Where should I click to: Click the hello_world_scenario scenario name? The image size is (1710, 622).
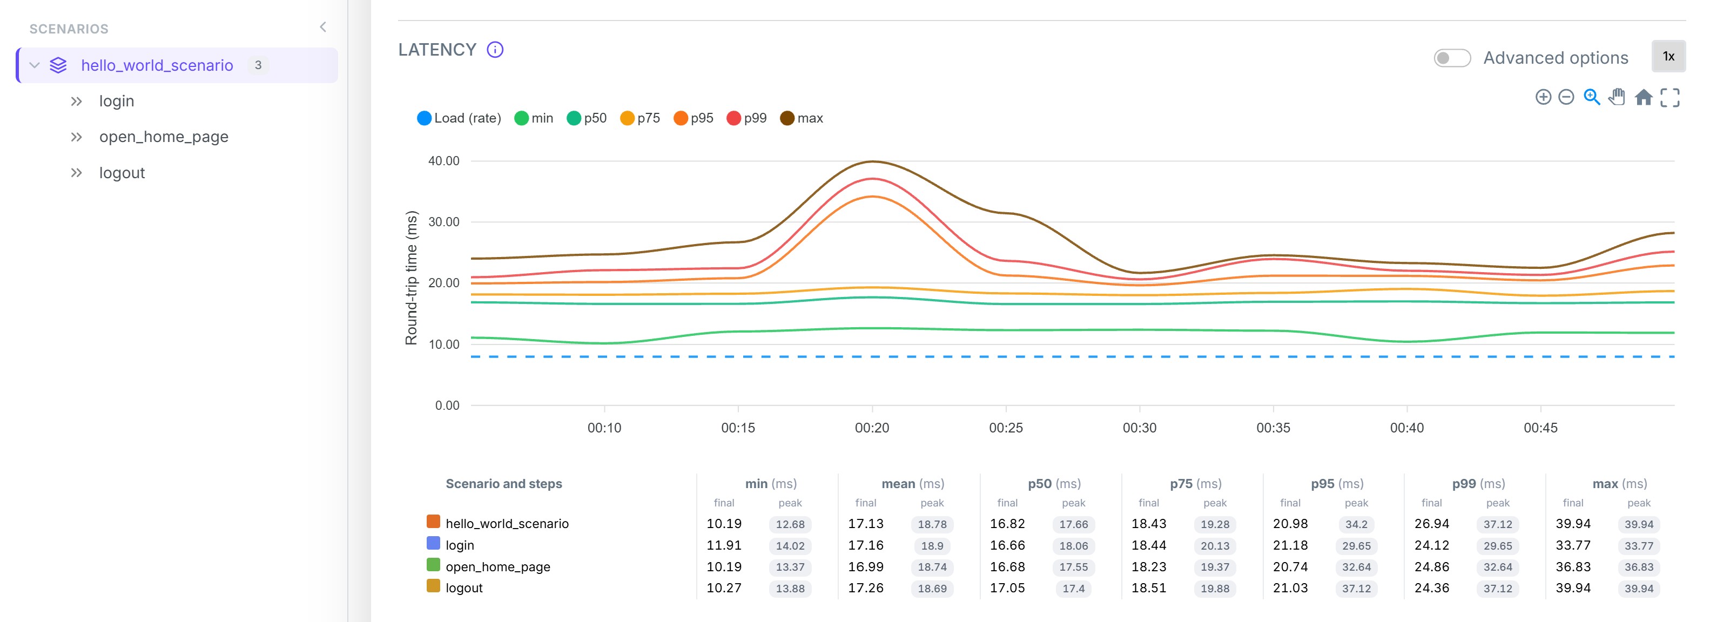pos(157,65)
